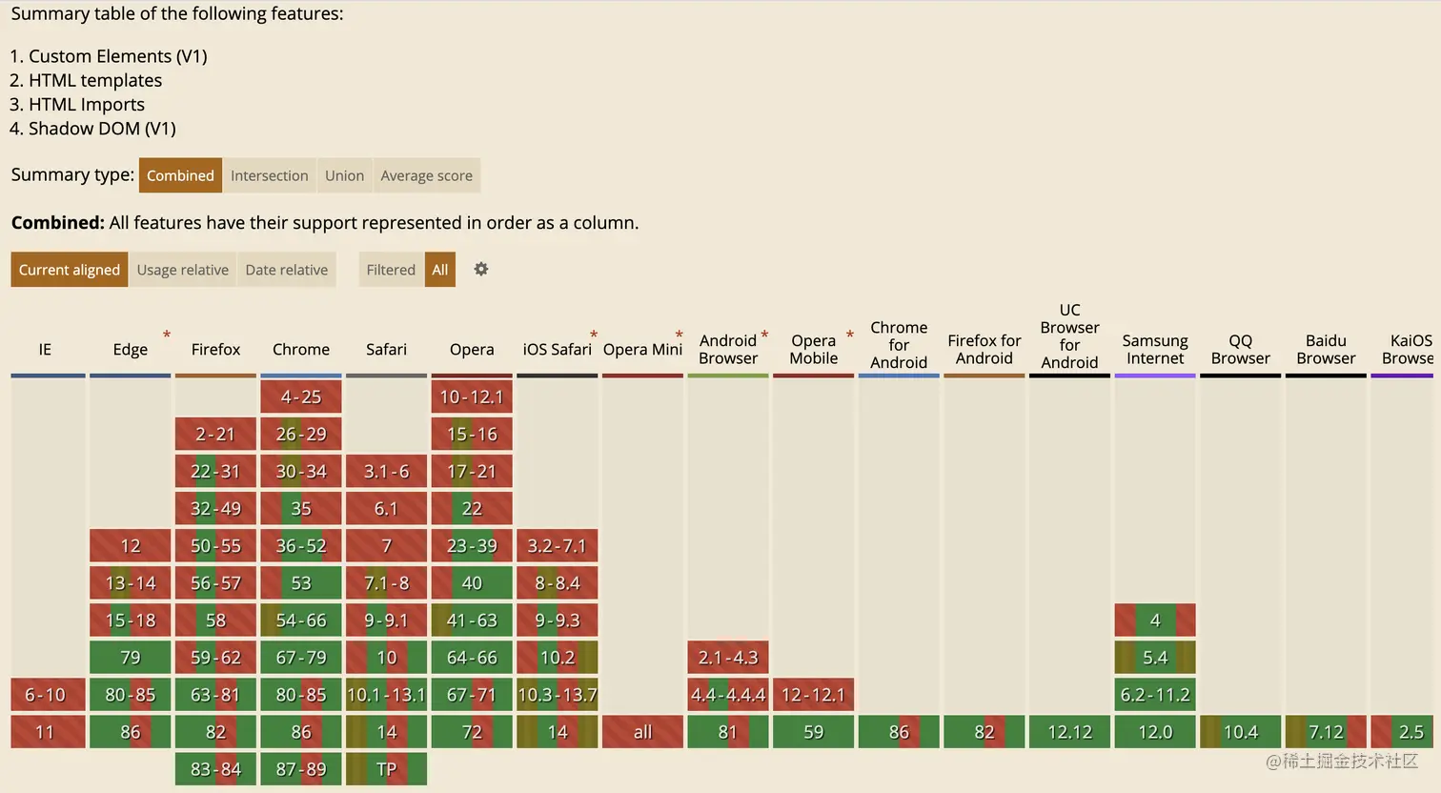The image size is (1441, 793).
Task: Click the Opera column header
Action: coord(472,349)
